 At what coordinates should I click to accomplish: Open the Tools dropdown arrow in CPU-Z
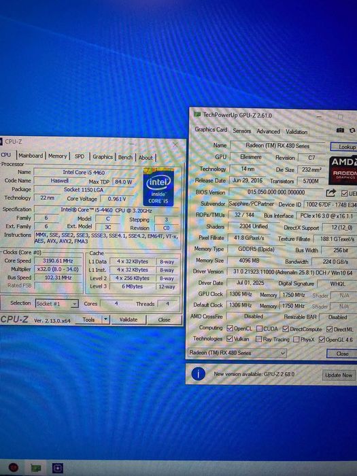pos(105,320)
